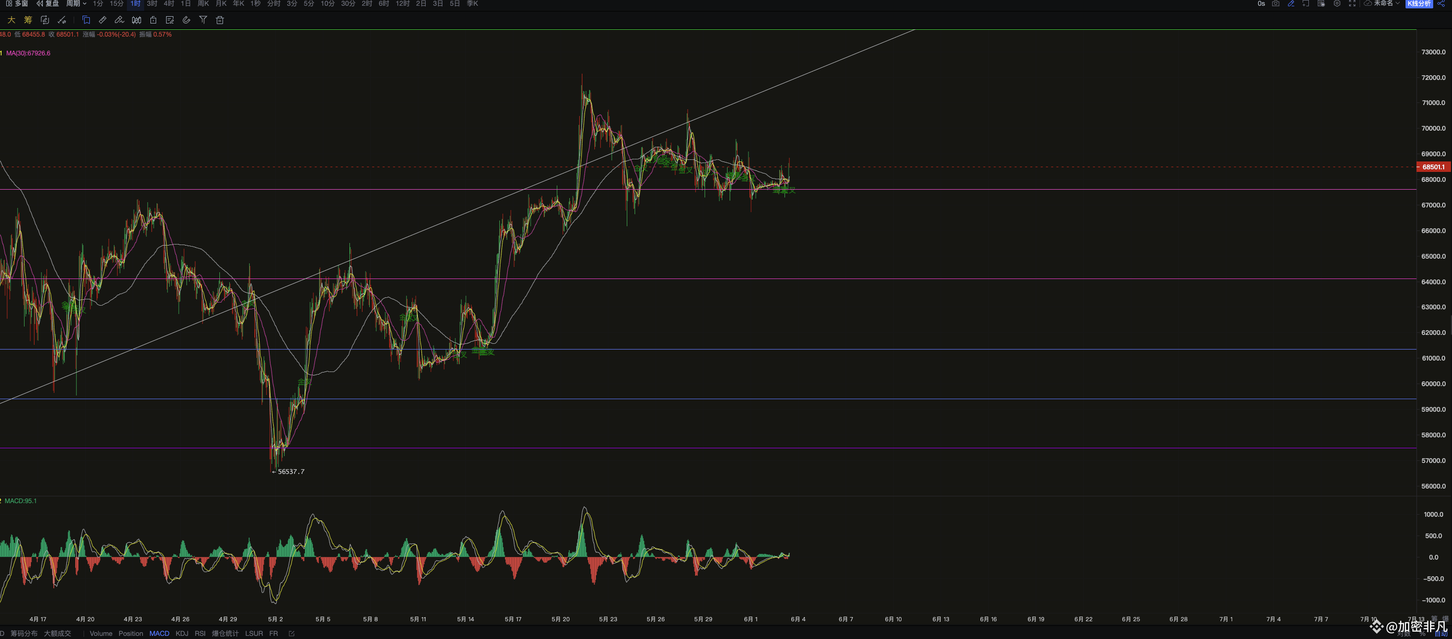Open chart settings hexagon gear icon
This screenshot has height=639, width=1452.
click(1337, 3)
